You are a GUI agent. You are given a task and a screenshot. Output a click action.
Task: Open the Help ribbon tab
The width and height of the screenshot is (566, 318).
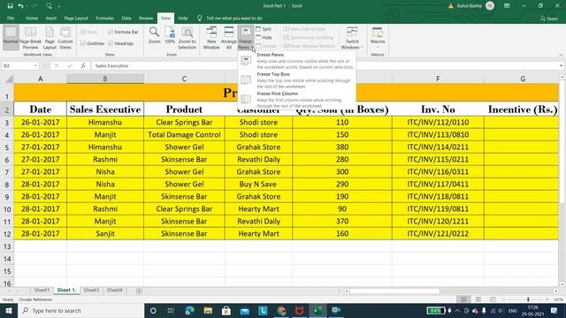pyautogui.click(x=183, y=18)
